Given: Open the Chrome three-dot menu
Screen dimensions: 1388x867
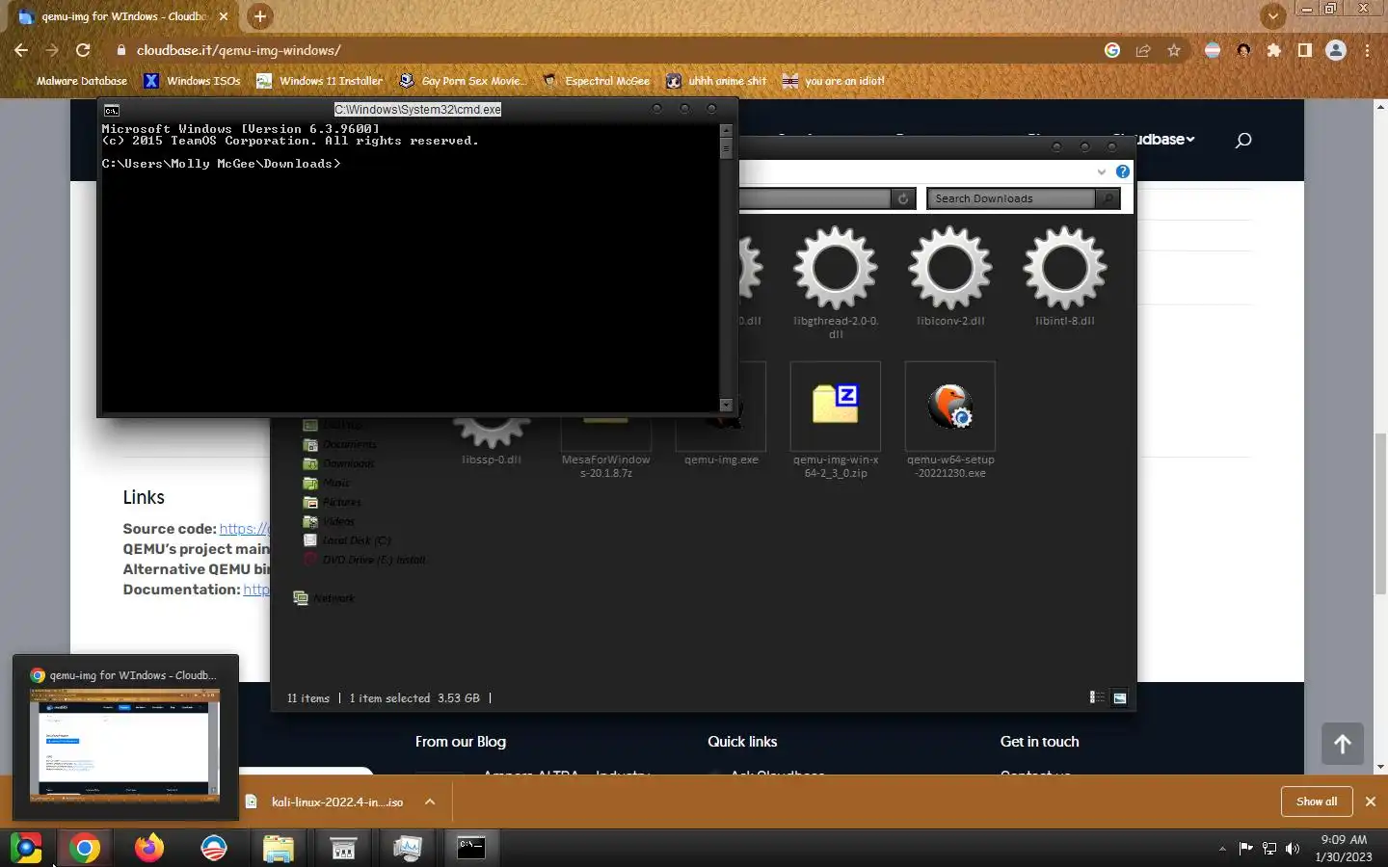Looking at the screenshot, I should point(1368,50).
